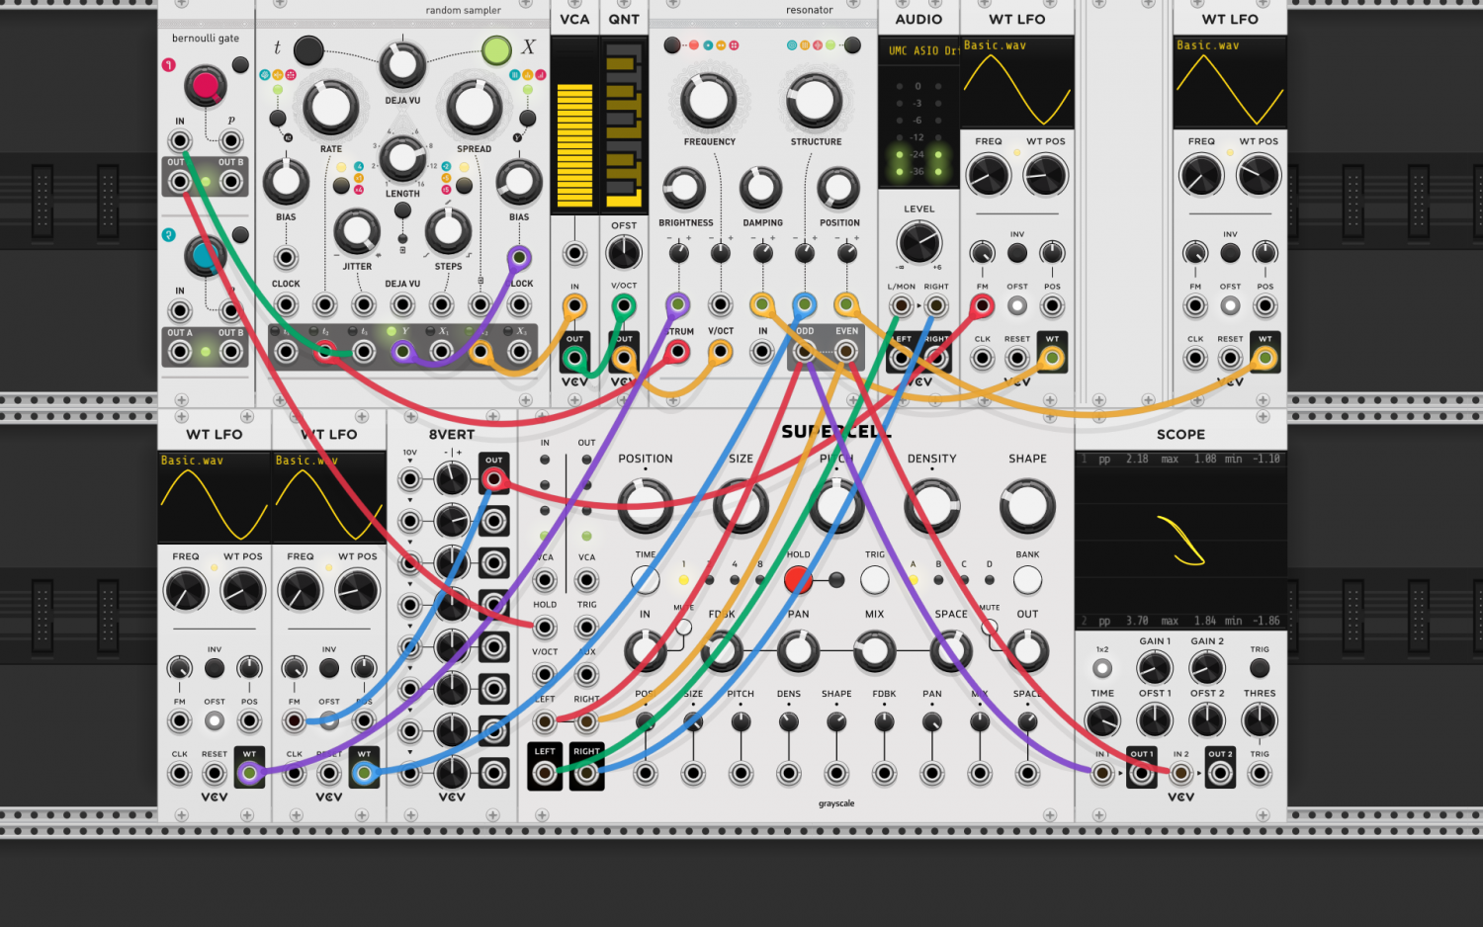Click Supercell's black LEFT output jack
Image resolution: width=1483 pixels, height=927 pixels.
[545, 773]
